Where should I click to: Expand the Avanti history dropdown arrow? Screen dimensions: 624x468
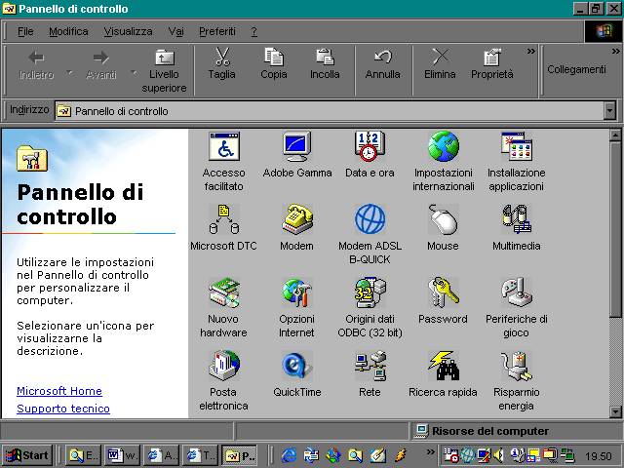[135, 72]
